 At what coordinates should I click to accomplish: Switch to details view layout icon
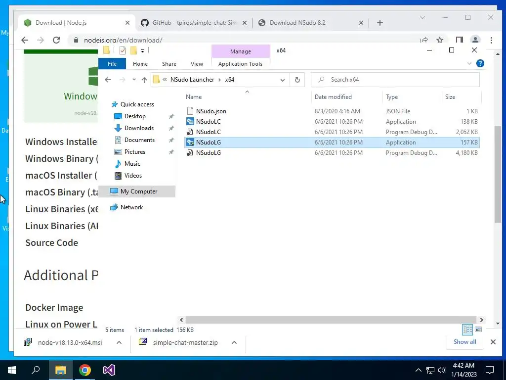(x=467, y=330)
